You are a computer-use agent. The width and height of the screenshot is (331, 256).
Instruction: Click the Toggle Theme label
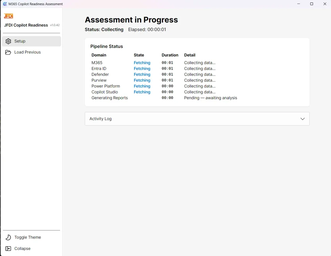[28, 237]
